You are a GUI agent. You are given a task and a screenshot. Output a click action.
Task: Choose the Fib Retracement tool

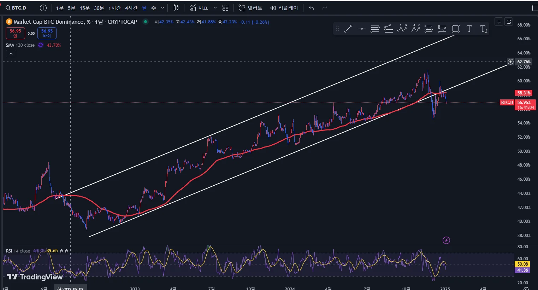click(x=375, y=29)
